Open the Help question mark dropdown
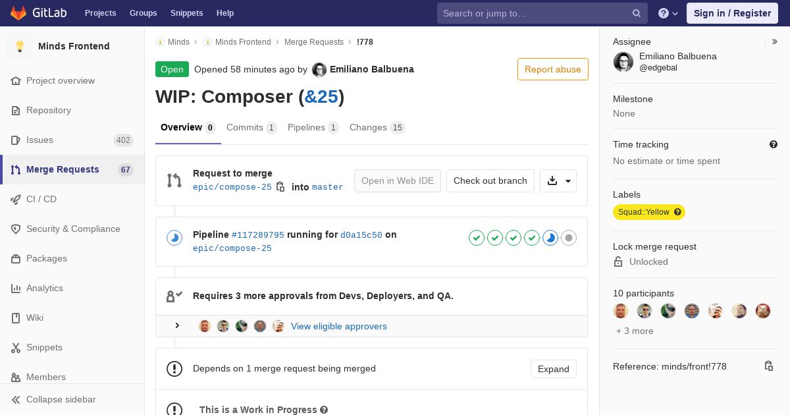The width and height of the screenshot is (790, 415). tap(668, 13)
